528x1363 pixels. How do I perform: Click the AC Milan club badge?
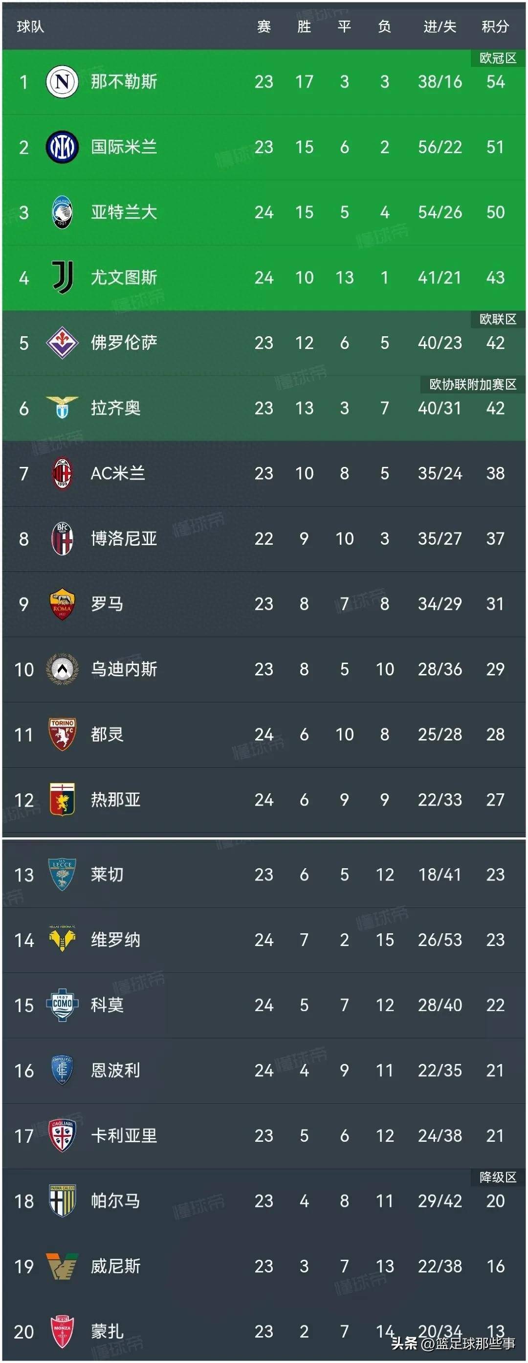point(62,473)
